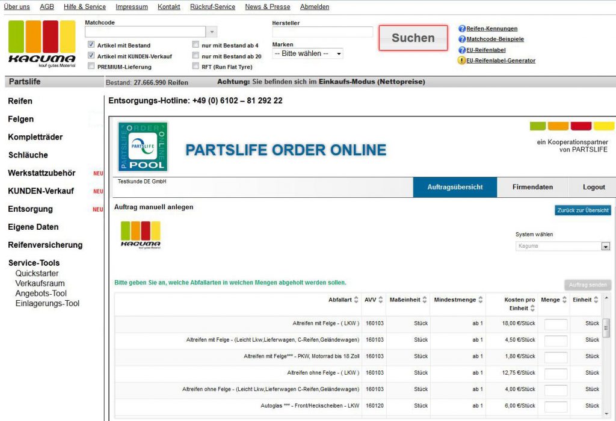Focus the Hersteller input field
Screen dimensions: 616x421
(322, 32)
